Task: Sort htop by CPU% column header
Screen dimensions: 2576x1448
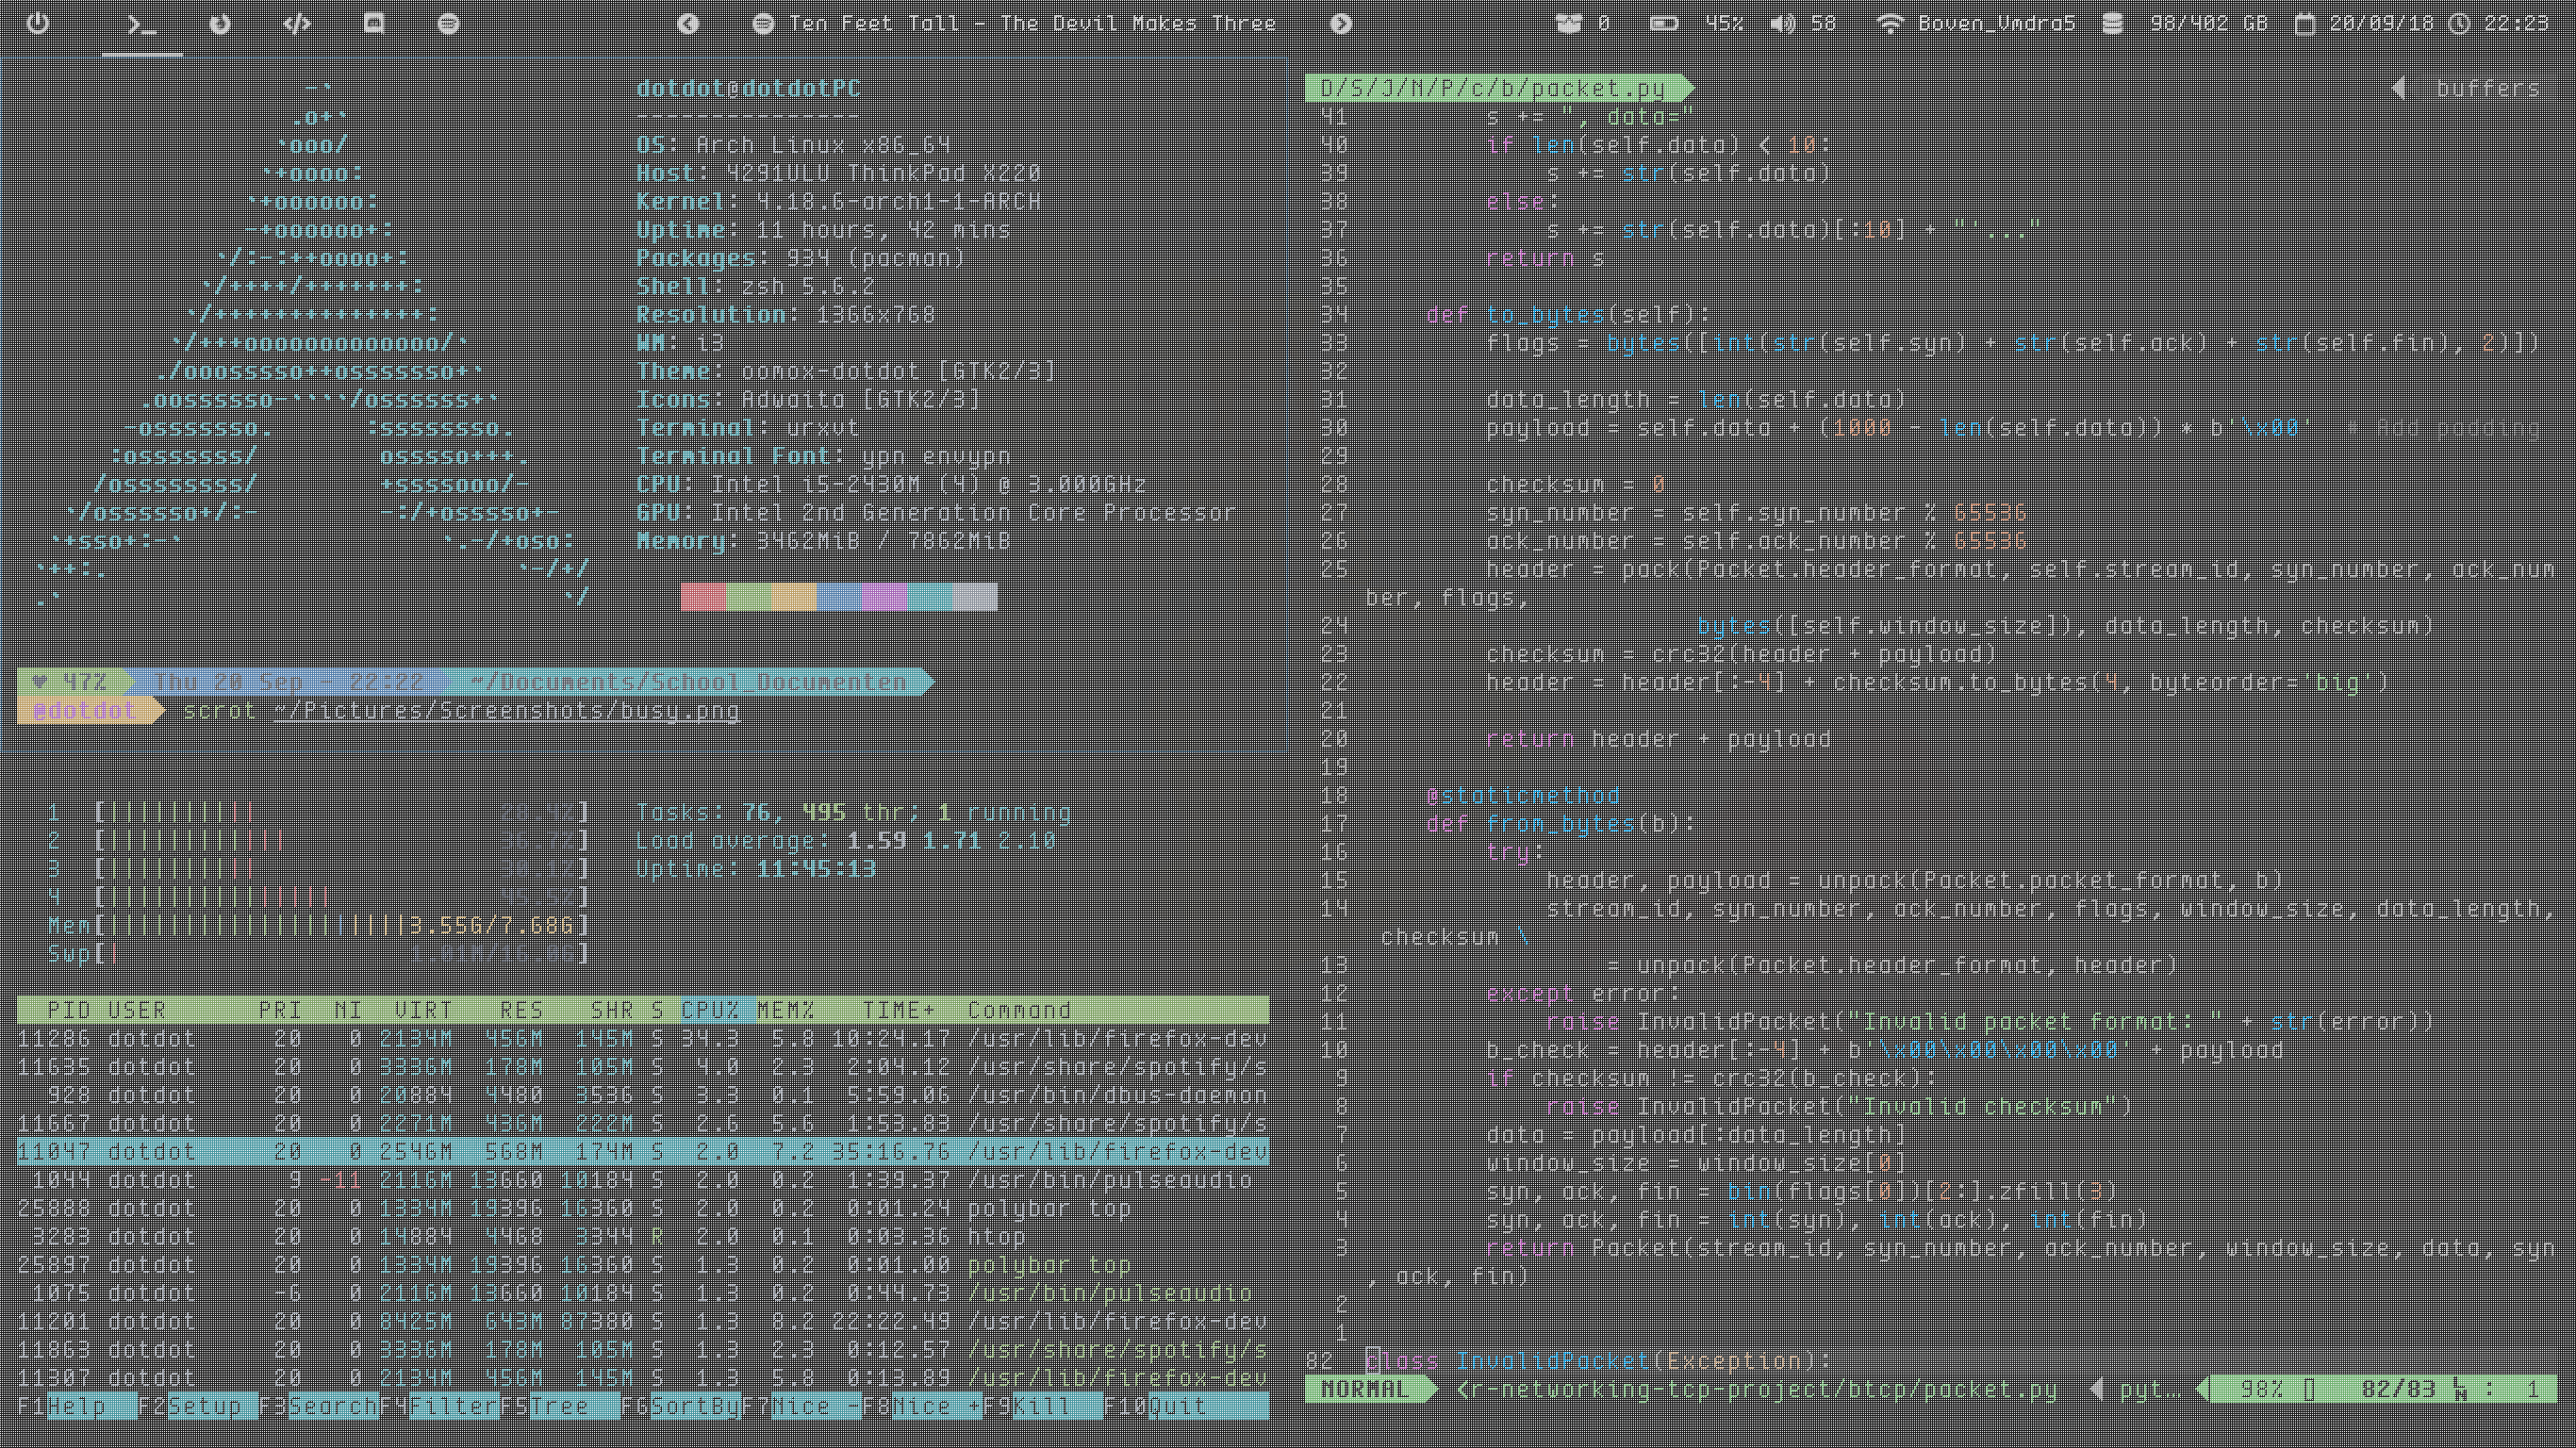Action: click(710, 1010)
